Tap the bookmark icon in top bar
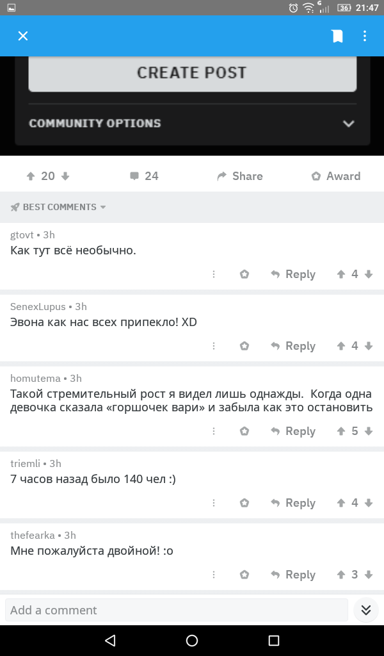 [x=337, y=36]
